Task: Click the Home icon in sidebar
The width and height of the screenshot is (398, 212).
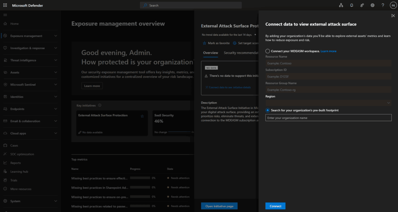Action: (5, 24)
